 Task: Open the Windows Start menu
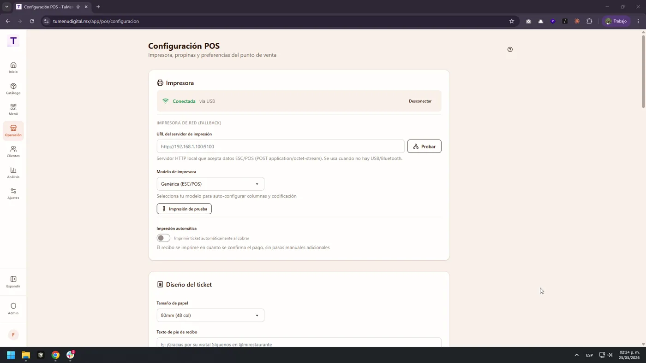11,355
